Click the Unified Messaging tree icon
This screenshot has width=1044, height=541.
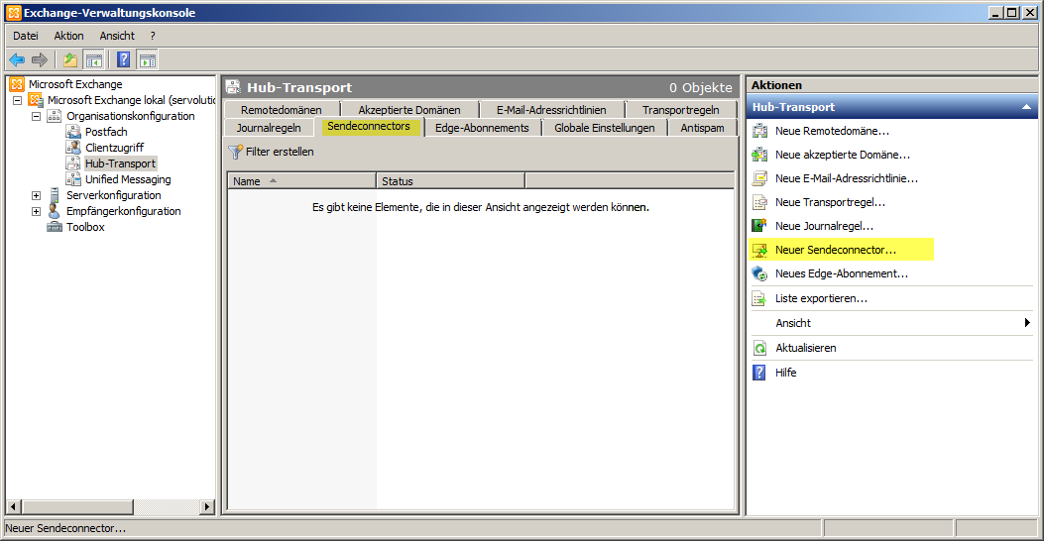coord(73,179)
